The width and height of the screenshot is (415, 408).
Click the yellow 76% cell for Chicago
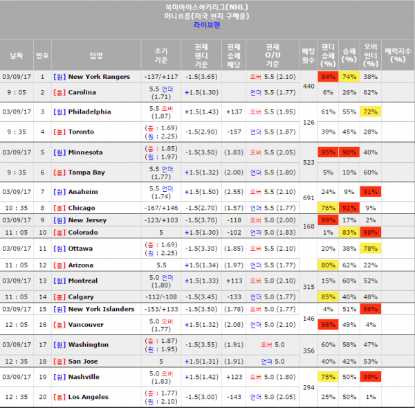point(328,208)
